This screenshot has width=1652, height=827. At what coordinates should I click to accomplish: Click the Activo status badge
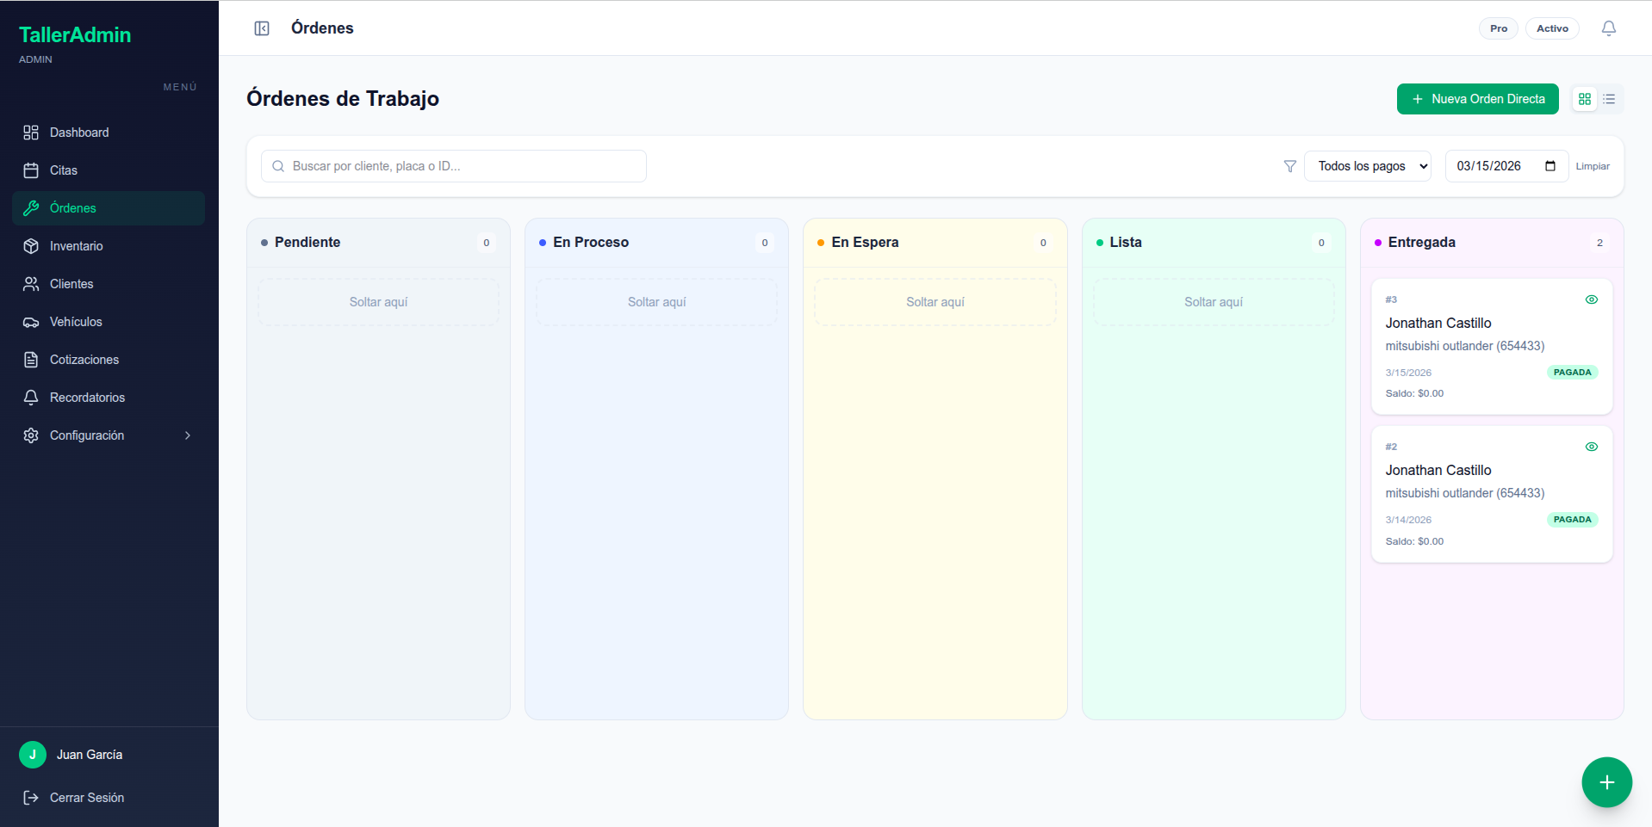click(1552, 28)
